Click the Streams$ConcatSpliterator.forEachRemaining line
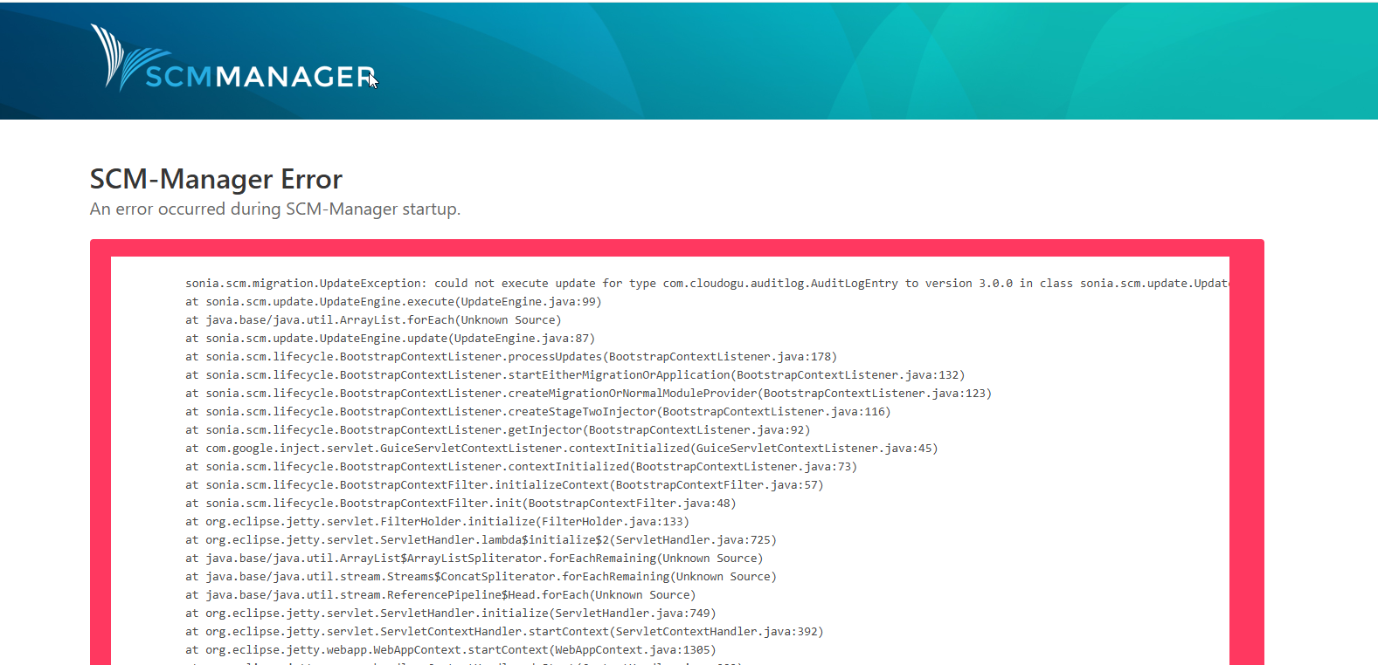1378x665 pixels. click(x=481, y=577)
